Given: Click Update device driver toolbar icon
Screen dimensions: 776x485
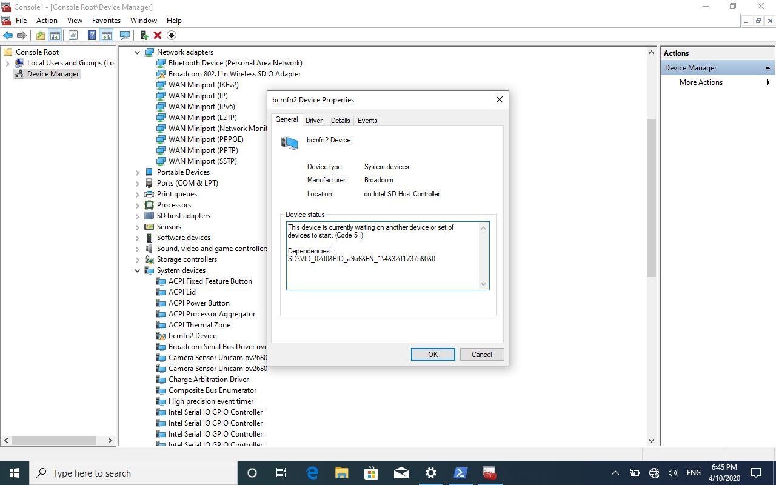Looking at the screenshot, I should (144, 35).
